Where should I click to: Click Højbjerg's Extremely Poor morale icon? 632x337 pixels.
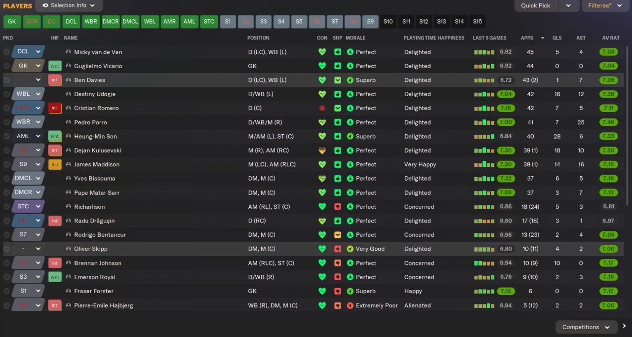pyautogui.click(x=350, y=305)
